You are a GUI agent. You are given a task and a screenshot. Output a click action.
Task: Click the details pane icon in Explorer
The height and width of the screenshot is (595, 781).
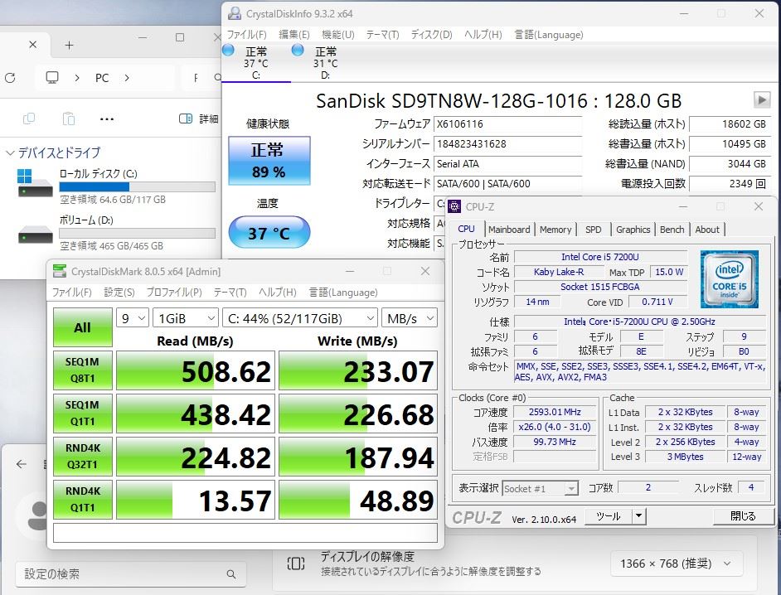coord(185,119)
